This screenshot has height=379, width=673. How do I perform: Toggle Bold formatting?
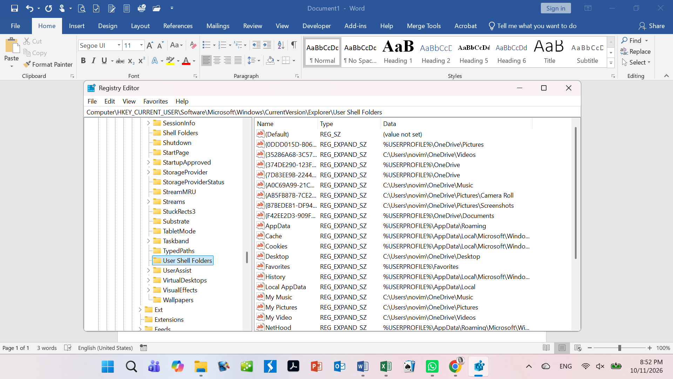[x=83, y=60]
